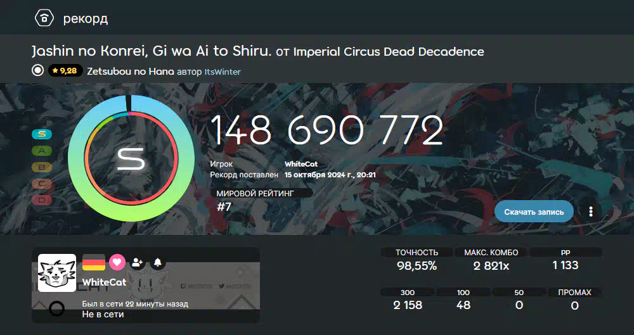The width and height of the screenshot is (634, 335).
Task: Click the PP value 1 133
Action: pos(566,265)
